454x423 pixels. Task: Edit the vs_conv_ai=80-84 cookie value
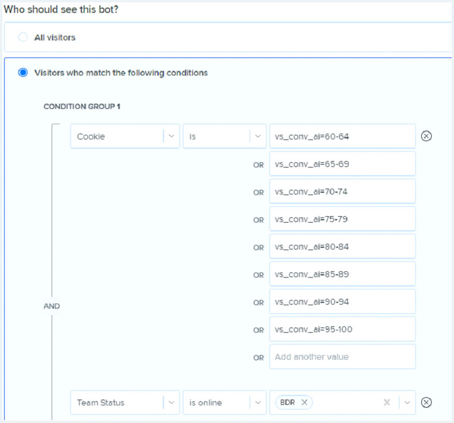point(342,247)
